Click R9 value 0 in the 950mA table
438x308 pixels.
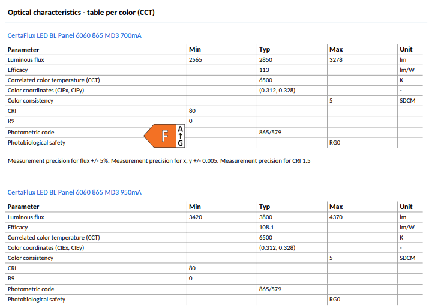coord(191,279)
